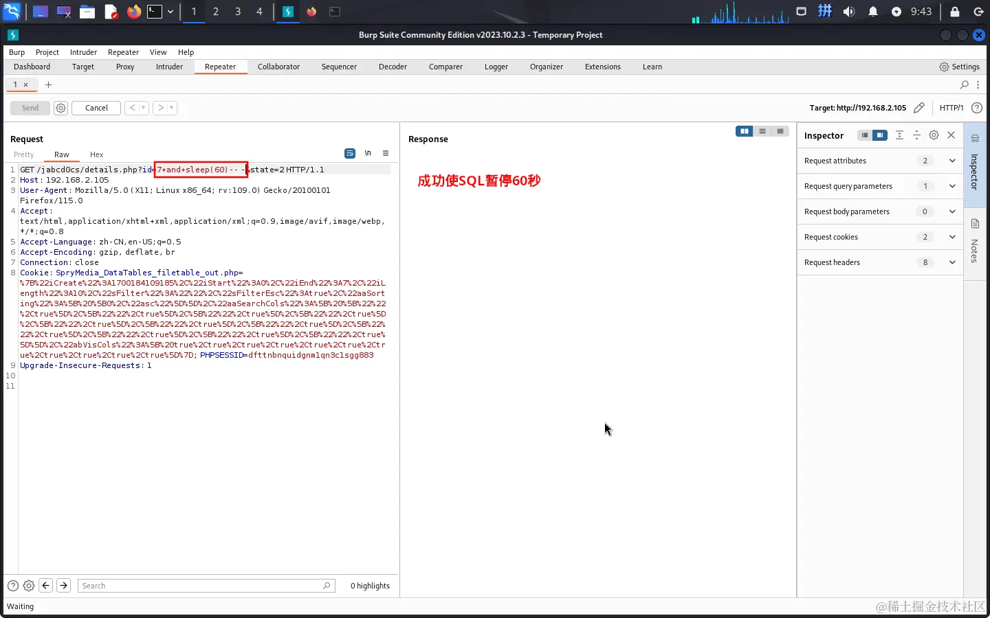Select the Pretty request view tab
The image size is (990, 618).
coord(24,154)
